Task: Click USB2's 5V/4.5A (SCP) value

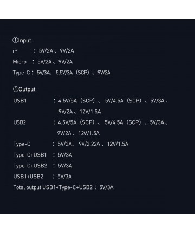Action: click(123, 122)
